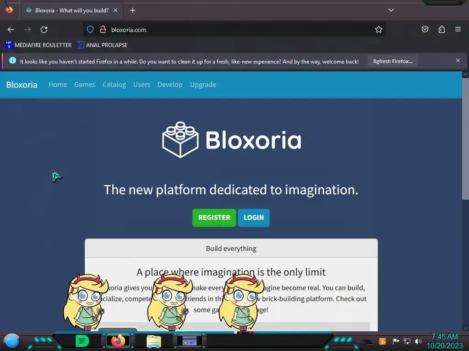Bookmark this page with the star

tap(379, 30)
